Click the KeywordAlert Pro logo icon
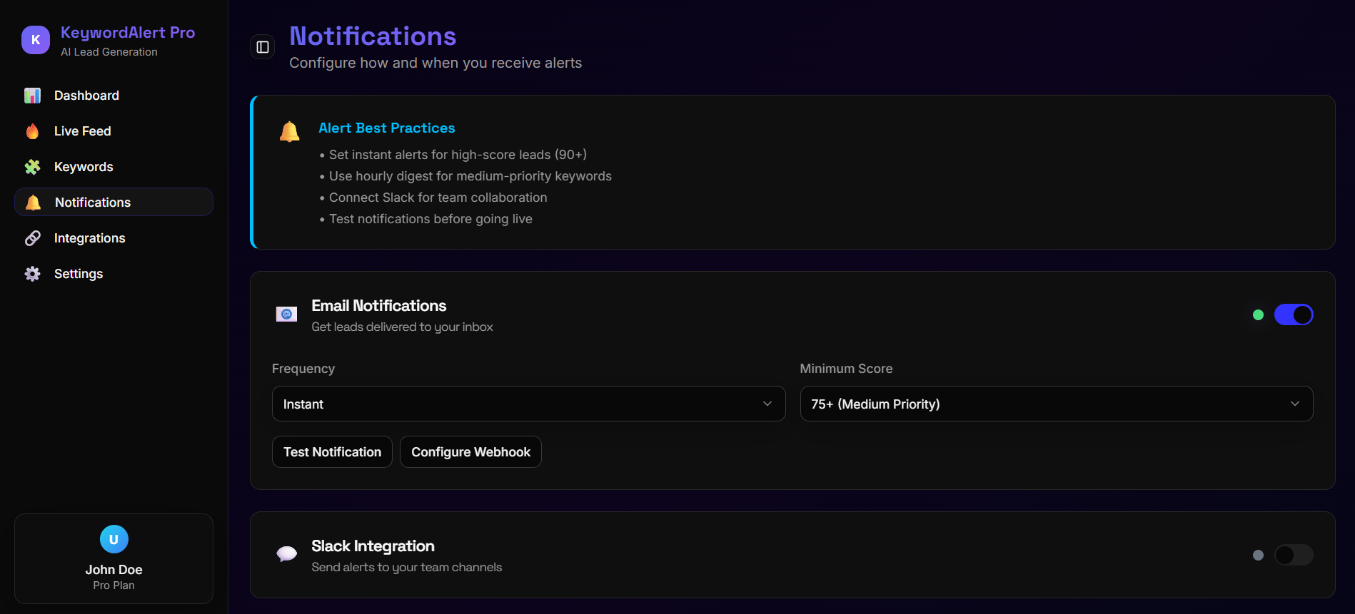Image resolution: width=1355 pixels, height=614 pixels. tap(36, 40)
